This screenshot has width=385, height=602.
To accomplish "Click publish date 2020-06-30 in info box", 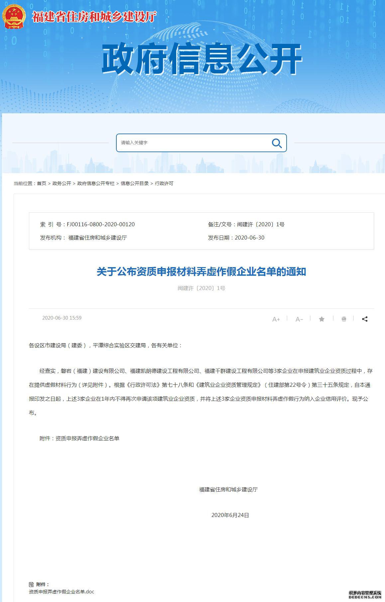I will click(x=250, y=238).
